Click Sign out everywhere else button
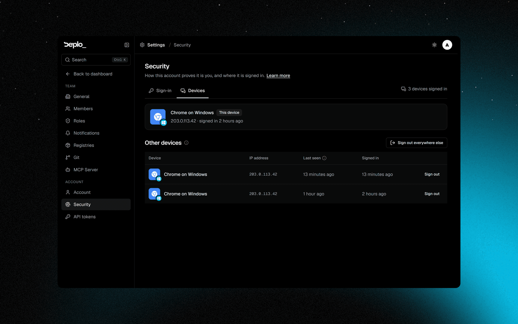This screenshot has height=324, width=518. 417,143
